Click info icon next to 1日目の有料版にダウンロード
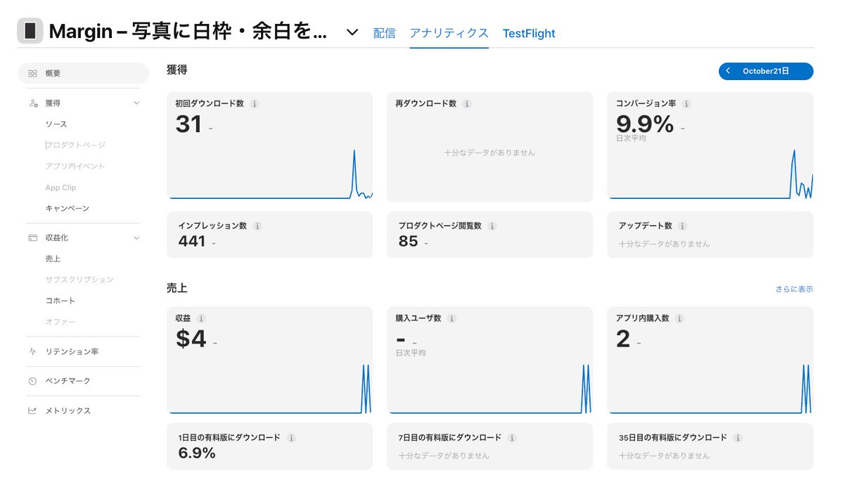Viewport: 844px width, 485px height. pyautogui.click(x=291, y=438)
